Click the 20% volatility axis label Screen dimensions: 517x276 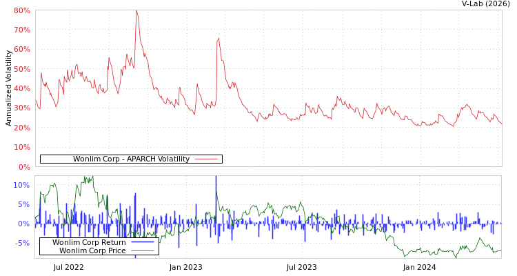[x=21, y=128]
